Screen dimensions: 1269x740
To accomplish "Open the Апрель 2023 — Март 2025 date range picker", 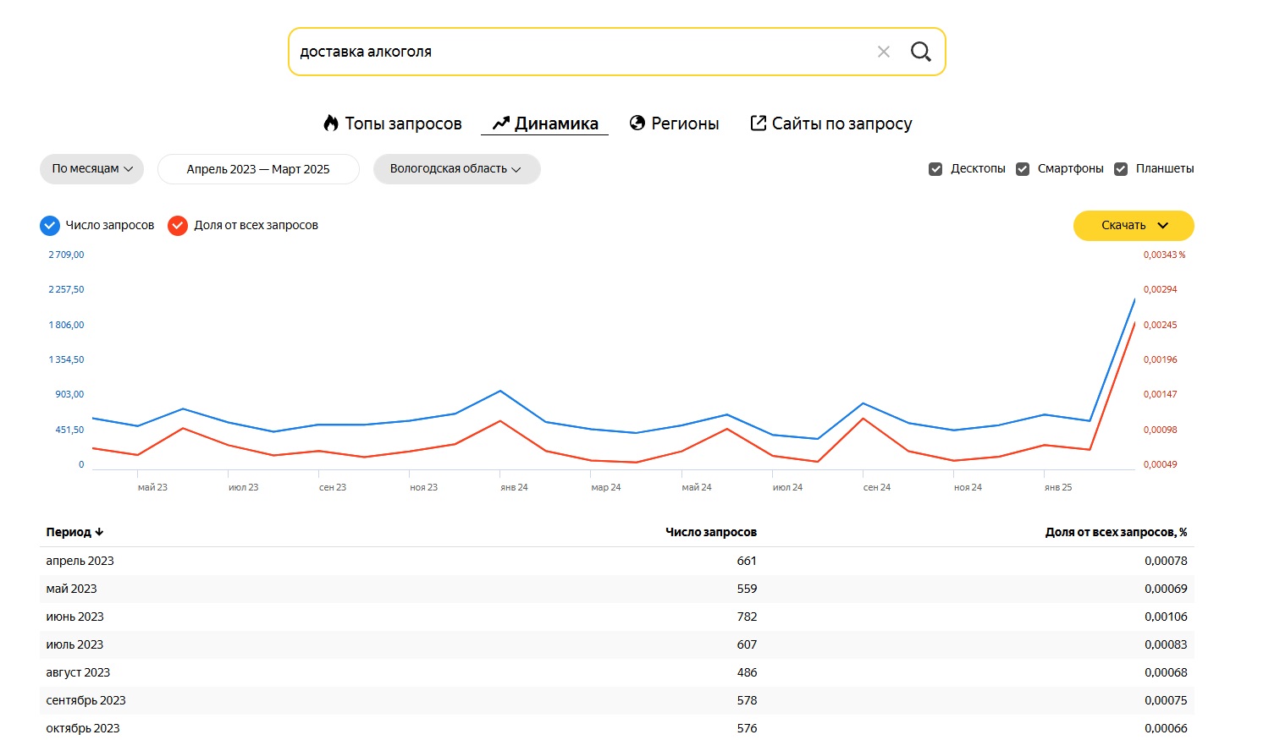I will coord(258,169).
